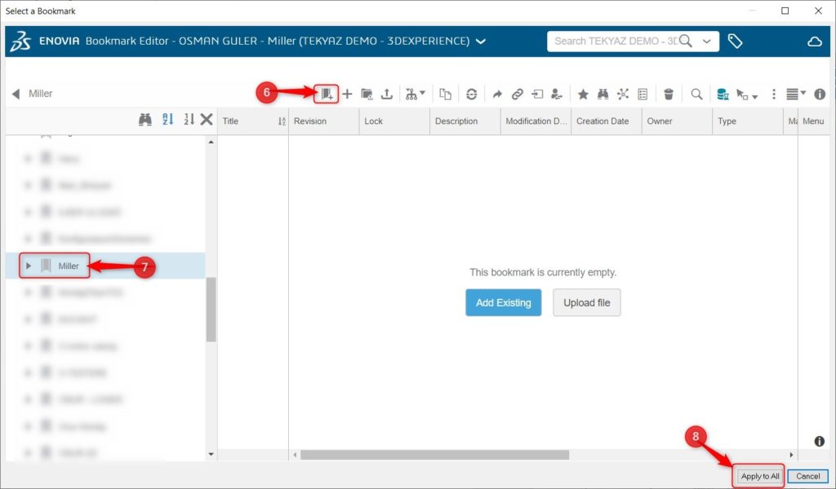Click the add existing folder icon
This screenshot has height=489, width=836.
coord(367,95)
